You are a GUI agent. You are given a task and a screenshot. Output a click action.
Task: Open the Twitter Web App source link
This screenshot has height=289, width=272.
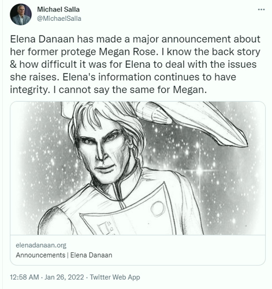tap(115, 277)
